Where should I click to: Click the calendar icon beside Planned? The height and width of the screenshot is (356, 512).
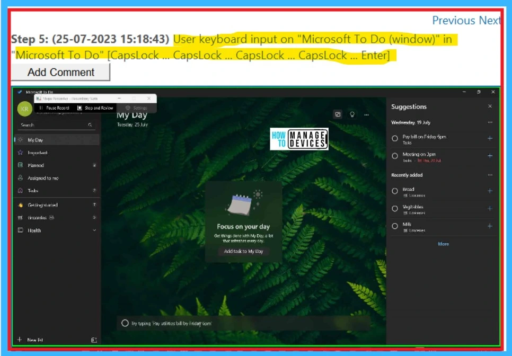point(20,165)
